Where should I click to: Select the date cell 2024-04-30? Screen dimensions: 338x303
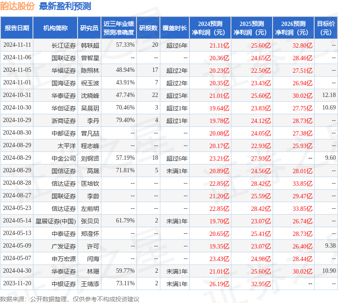tap(17, 271)
